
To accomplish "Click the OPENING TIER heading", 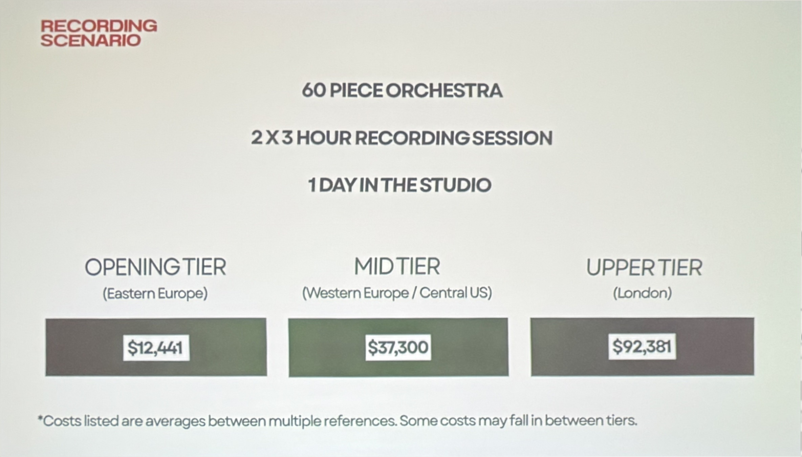I will (155, 267).
